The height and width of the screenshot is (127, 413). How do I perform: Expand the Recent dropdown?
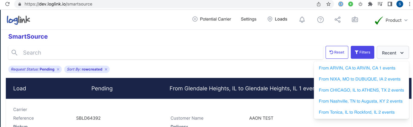tap(392, 53)
